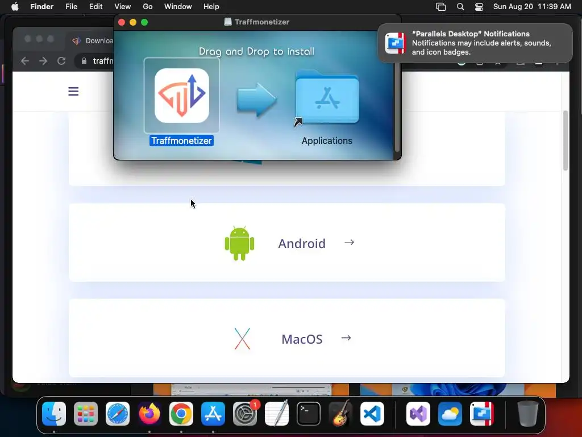
Task: Open Visual Studio from the Dock
Action: pyautogui.click(x=418, y=414)
